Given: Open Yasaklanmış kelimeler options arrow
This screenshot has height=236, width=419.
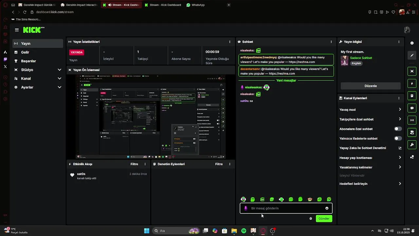Looking at the screenshot, I should pos(400,167).
